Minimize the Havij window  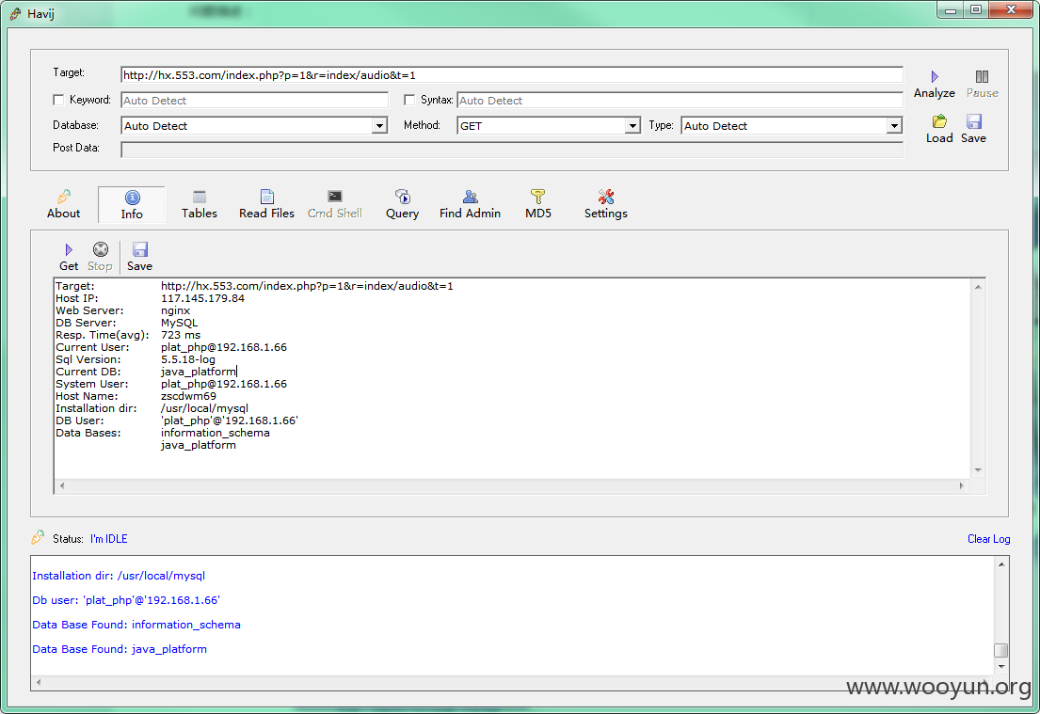[951, 9]
